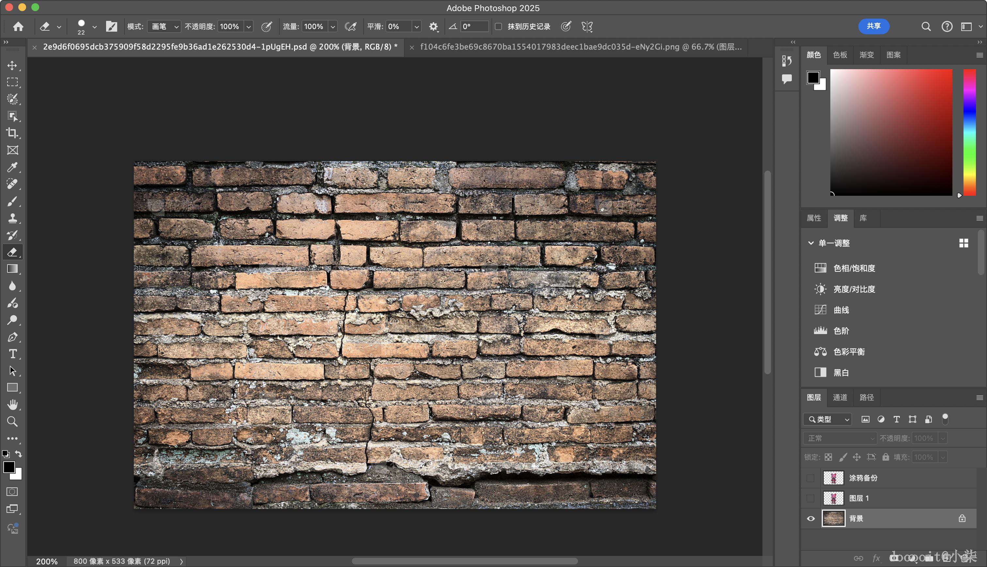Screen dimensions: 987x567
Task: Add a 曲线 adjustment
Action: coord(841,310)
